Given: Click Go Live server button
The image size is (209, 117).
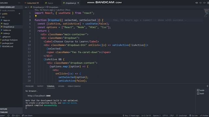Looking at the screenshot, I should 193,116.
